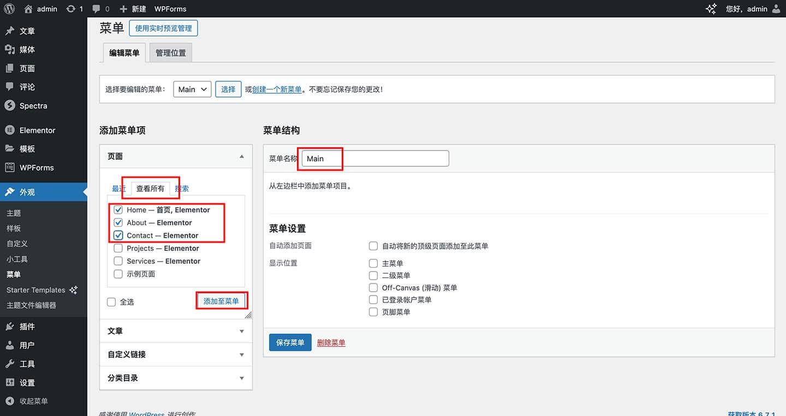This screenshot has width=786, height=416.
Task: Switch to the 管理位置 tab
Action: [x=171, y=53]
